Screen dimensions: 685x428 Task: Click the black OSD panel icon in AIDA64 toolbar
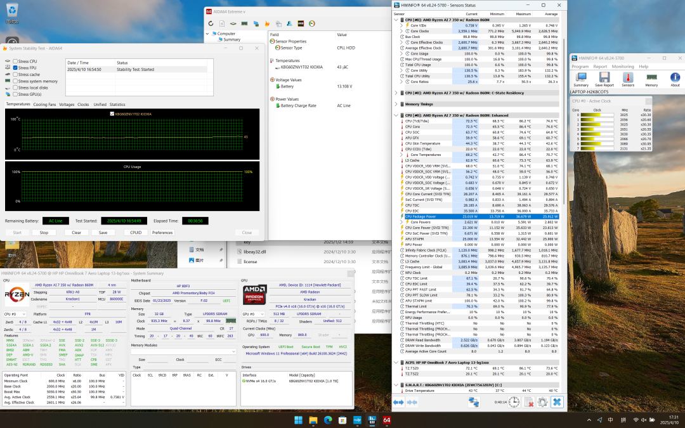[x=301, y=23]
